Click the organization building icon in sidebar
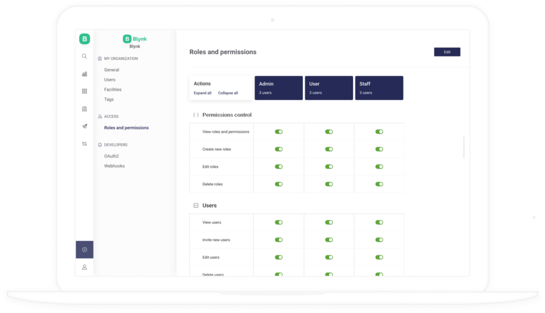Screen dimensions: 545x313 (x=84, y=109)
